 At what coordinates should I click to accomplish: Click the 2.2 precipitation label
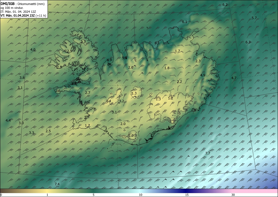pyautogui.click(x=179, y=81)
